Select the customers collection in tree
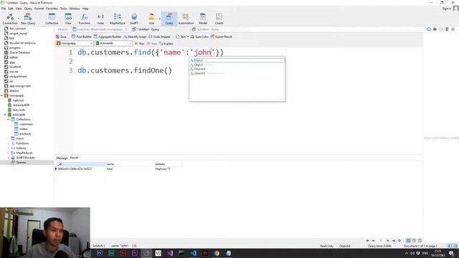Viewport: 459px width, 258px height. (x=26, y=124)
